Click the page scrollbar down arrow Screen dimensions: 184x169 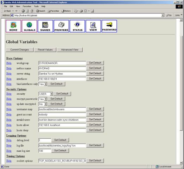(181, 163)
